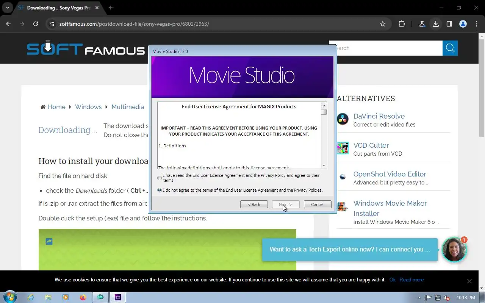This screenshot has height=303, width=485.
Task: Click the network tray icon
Action: point(438,298)
